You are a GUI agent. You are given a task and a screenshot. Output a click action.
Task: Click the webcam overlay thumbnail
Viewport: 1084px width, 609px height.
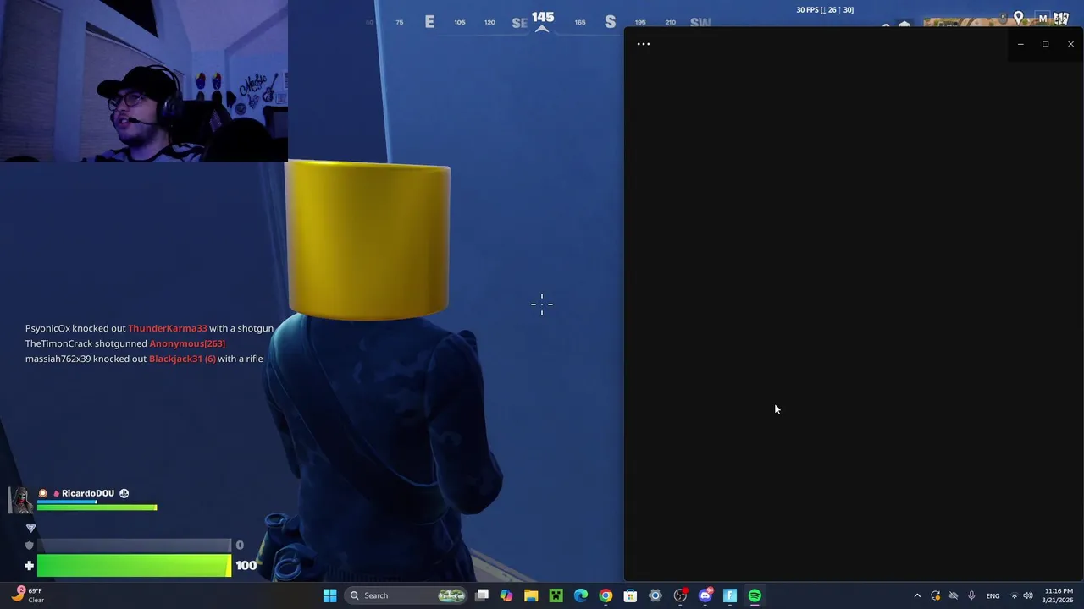coord(144,80)
